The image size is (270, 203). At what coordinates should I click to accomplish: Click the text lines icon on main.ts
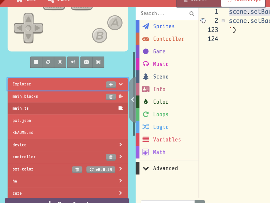tap(120, 108)
